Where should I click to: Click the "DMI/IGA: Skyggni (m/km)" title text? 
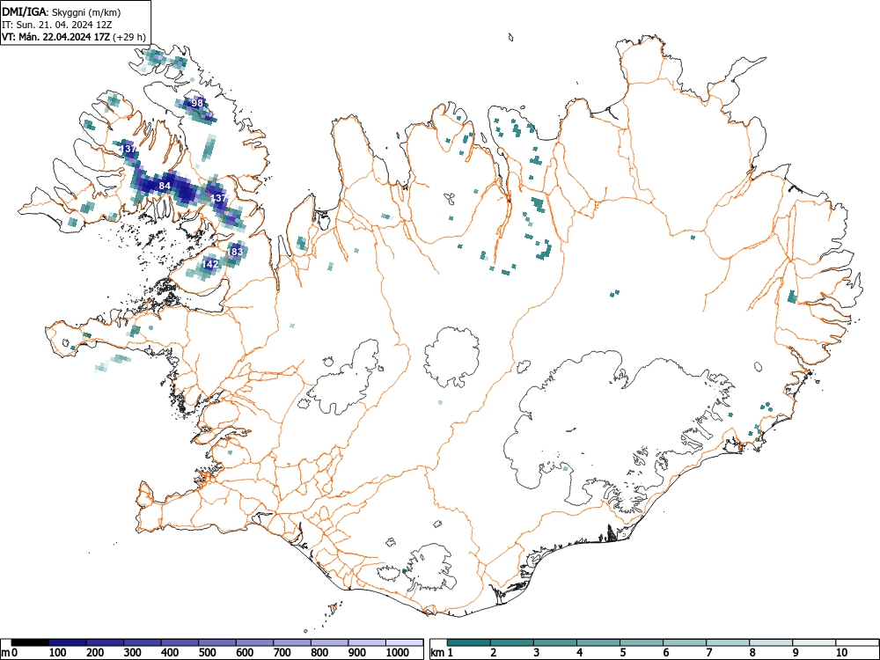point(62,12)
